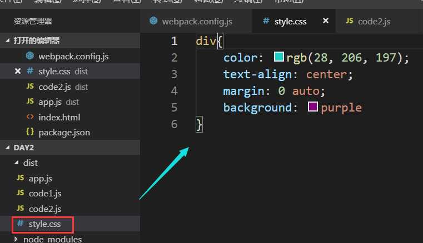Image resolution: width=423 pixels, height=243 pixels.
Task: Switch to the webpack.config.js tab
Action: tap(197, 21)
